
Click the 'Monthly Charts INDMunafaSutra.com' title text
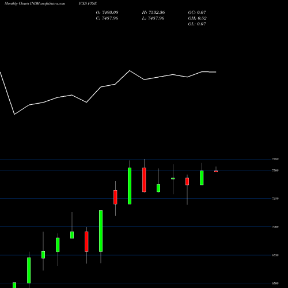point(35,3)
